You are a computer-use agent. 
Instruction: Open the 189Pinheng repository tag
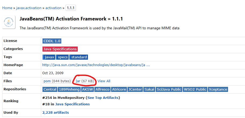(x=69, y=90)
